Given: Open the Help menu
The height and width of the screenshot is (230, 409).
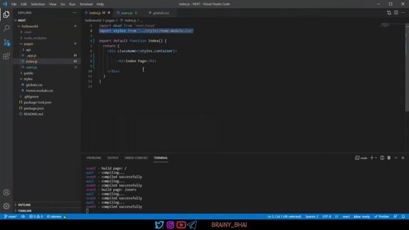Looking at the screenshot, I should tap(100, 4).
